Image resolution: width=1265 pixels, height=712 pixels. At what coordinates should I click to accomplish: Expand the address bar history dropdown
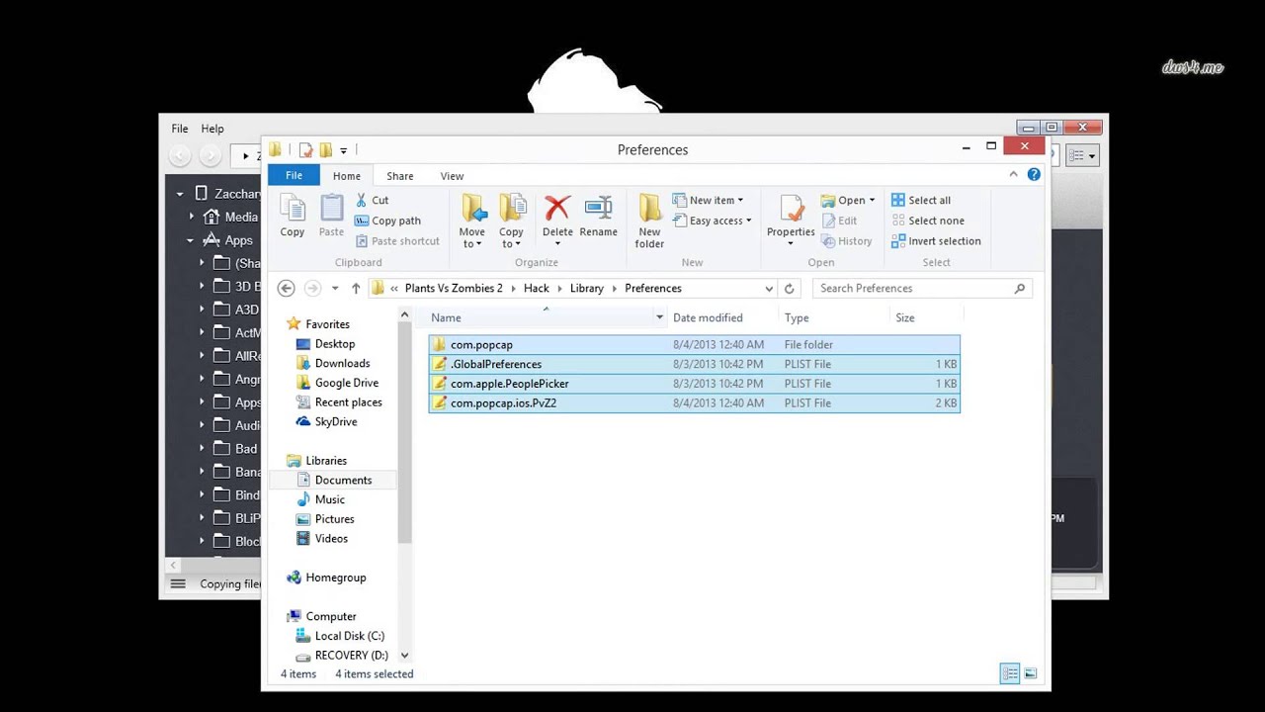(x=769, y=289)
